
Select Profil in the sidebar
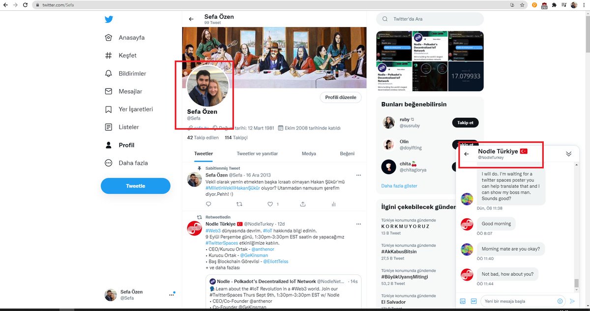pos(119,145)
